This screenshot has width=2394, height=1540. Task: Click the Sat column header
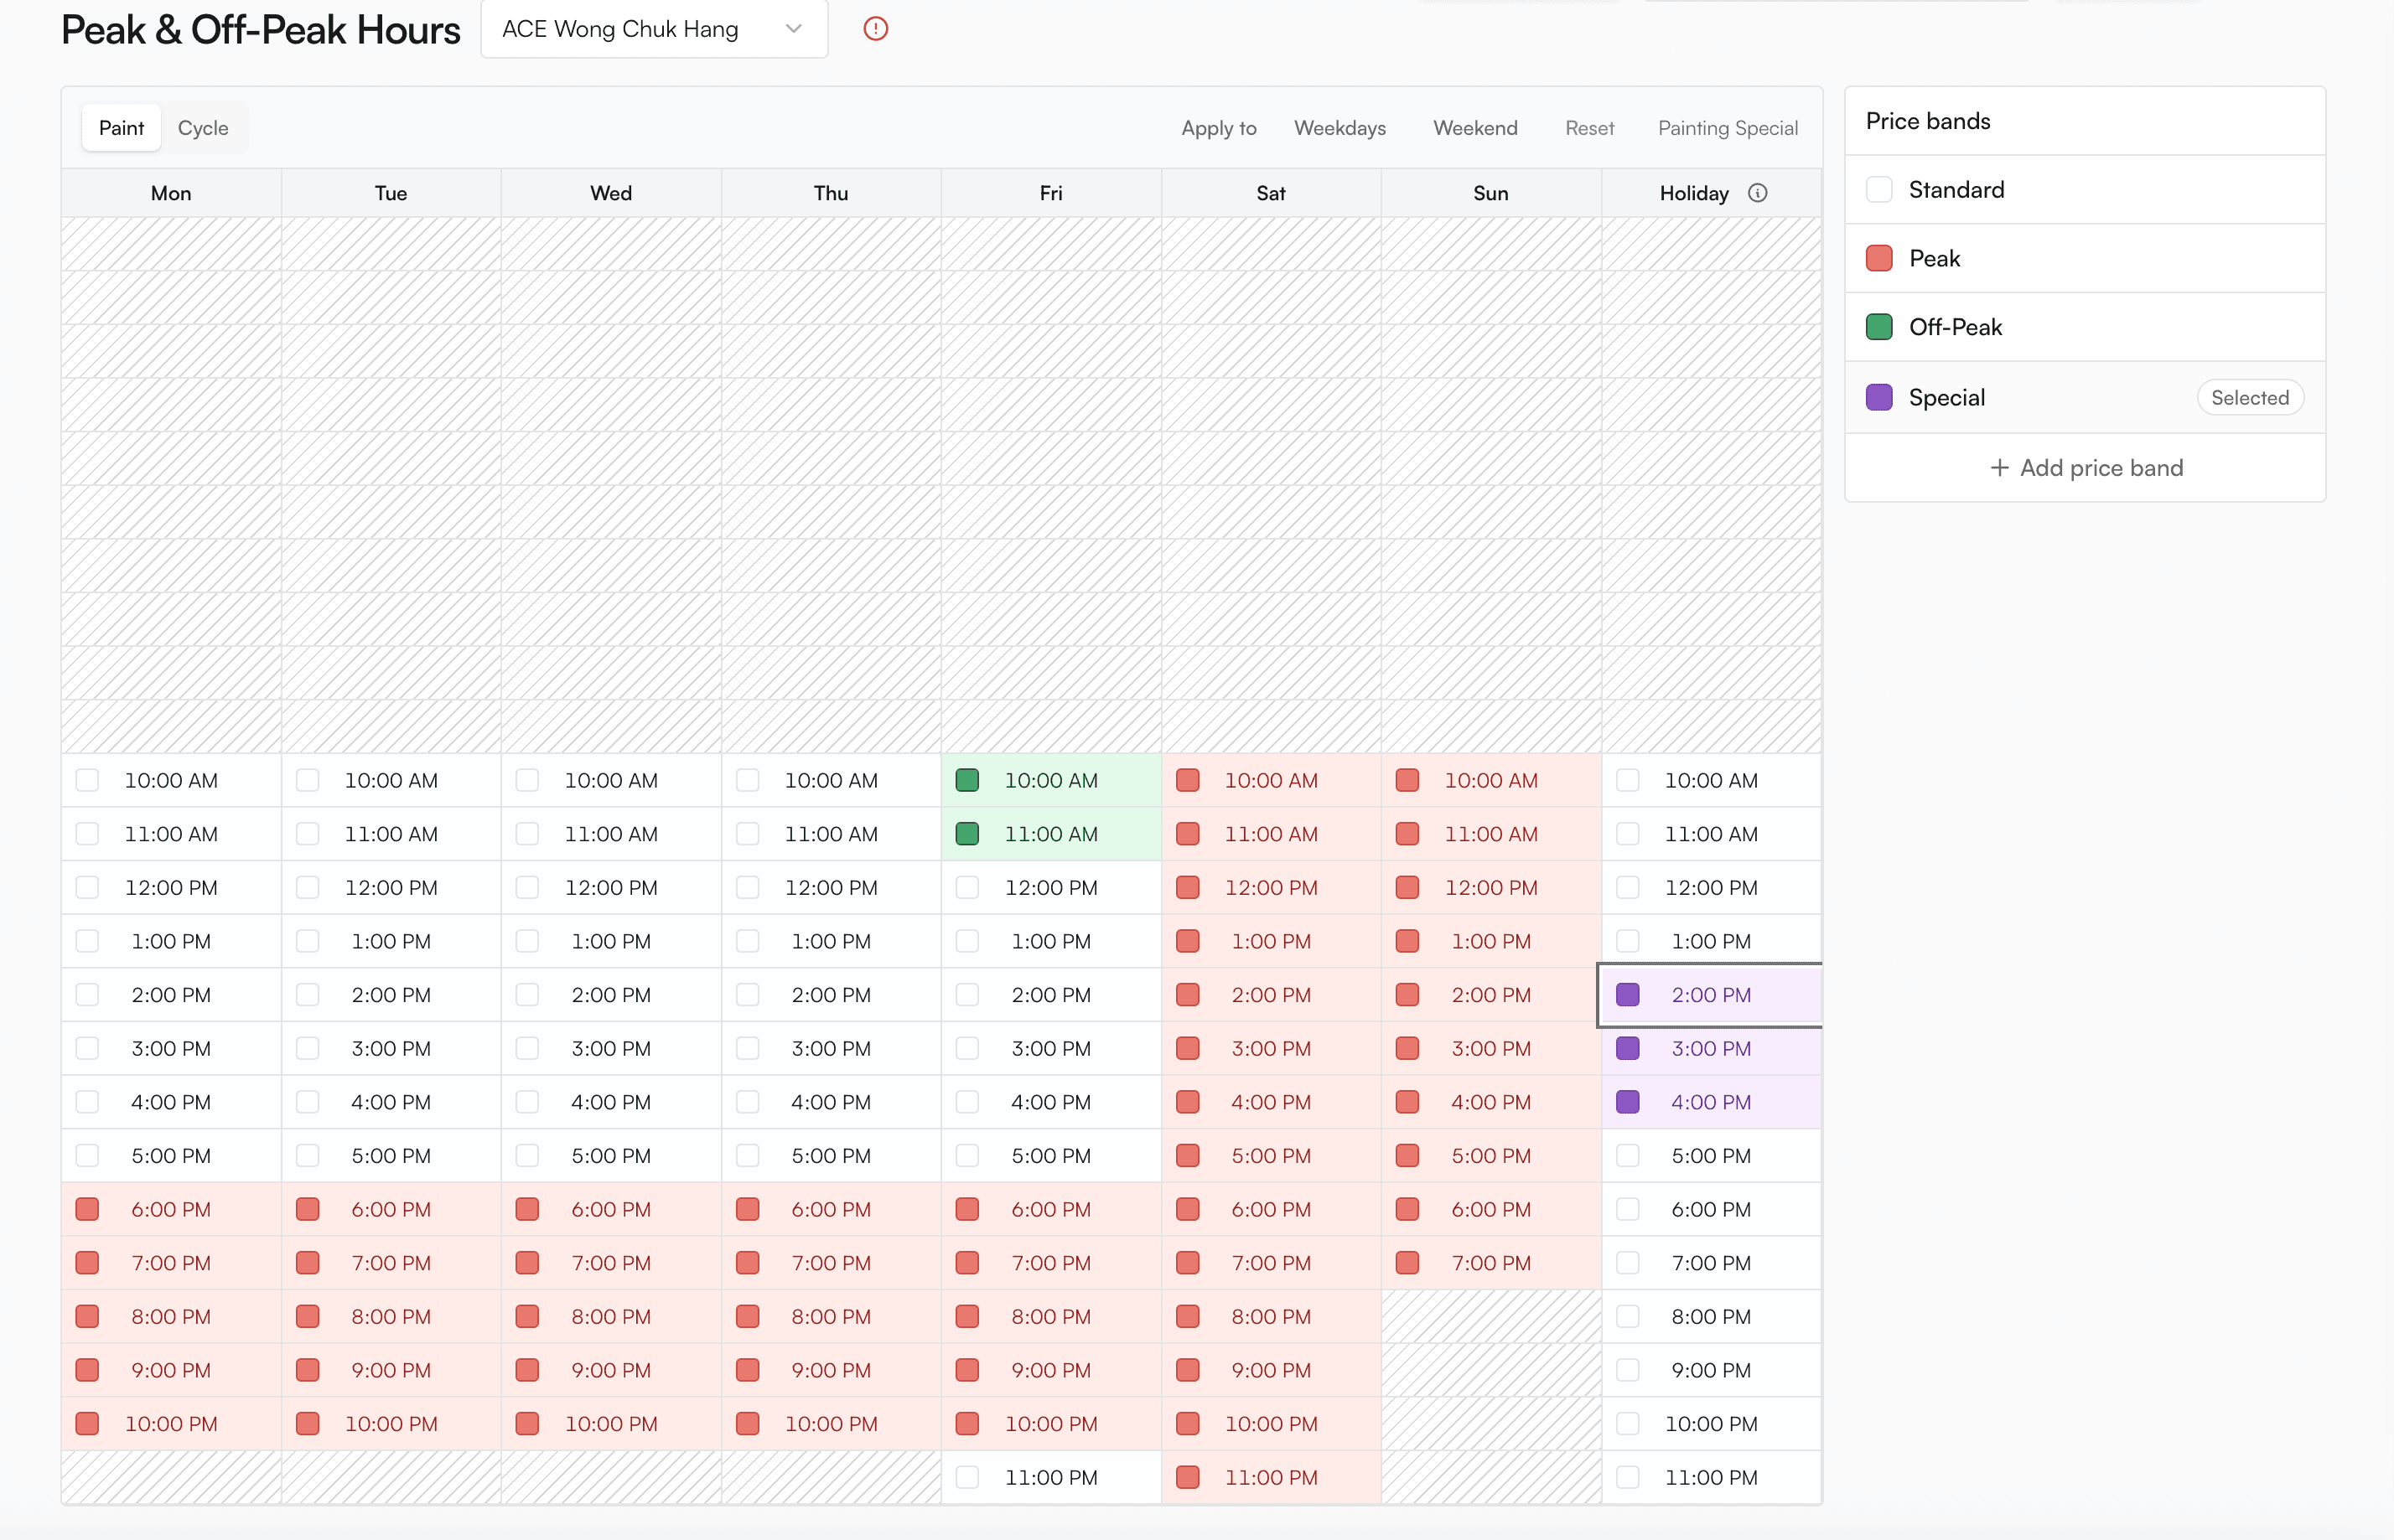tap(1272, 193)
